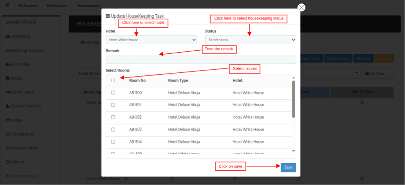
Task: Open Marketplace in the breadcrumb
Action: click(57, 5)
